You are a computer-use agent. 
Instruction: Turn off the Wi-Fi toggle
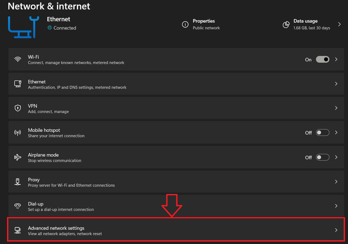pos(322,59)
